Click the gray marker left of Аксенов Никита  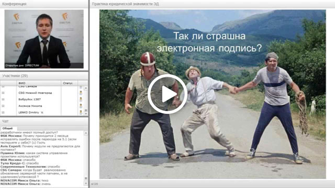click(3, 106)
